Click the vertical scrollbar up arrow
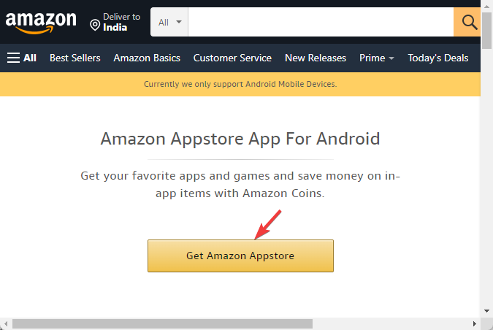Viewport: 493px width, 330px height. pyautogui.click(x=486, y=7)
